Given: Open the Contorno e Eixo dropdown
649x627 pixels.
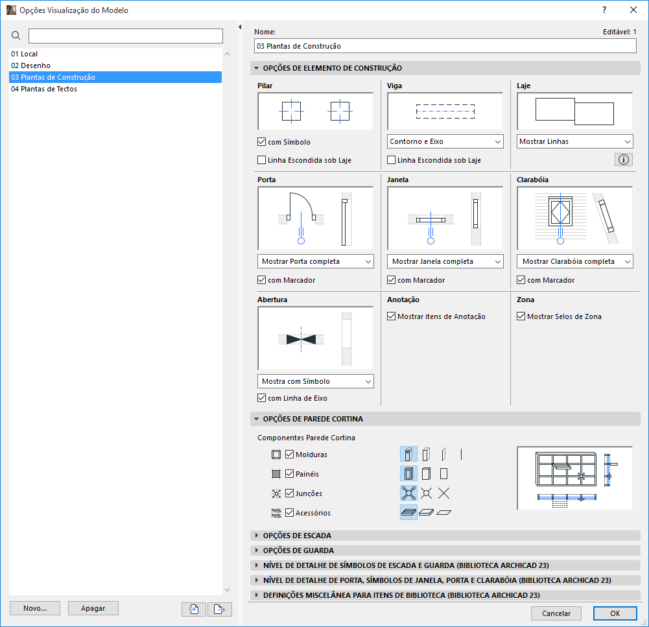Looking at the screenshot, I should pyautogui.click(x=445, y=141).
